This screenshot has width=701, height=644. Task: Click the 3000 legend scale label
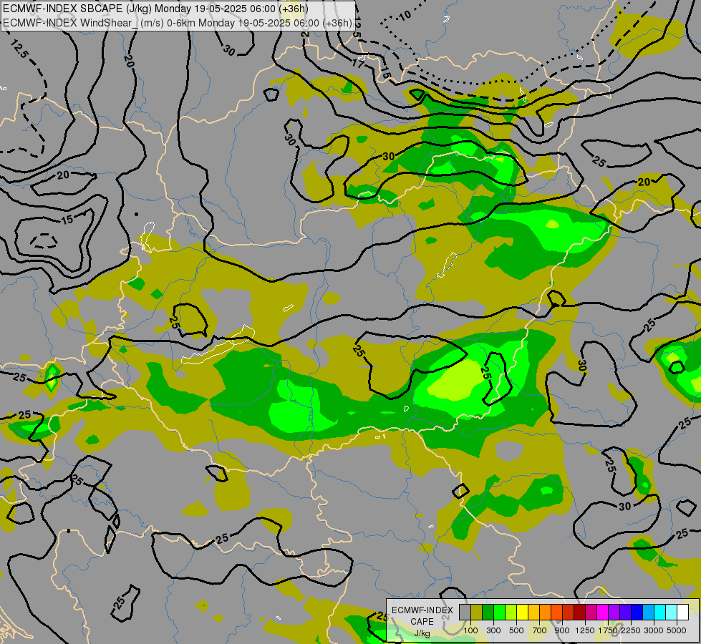[x=654, y=630]
